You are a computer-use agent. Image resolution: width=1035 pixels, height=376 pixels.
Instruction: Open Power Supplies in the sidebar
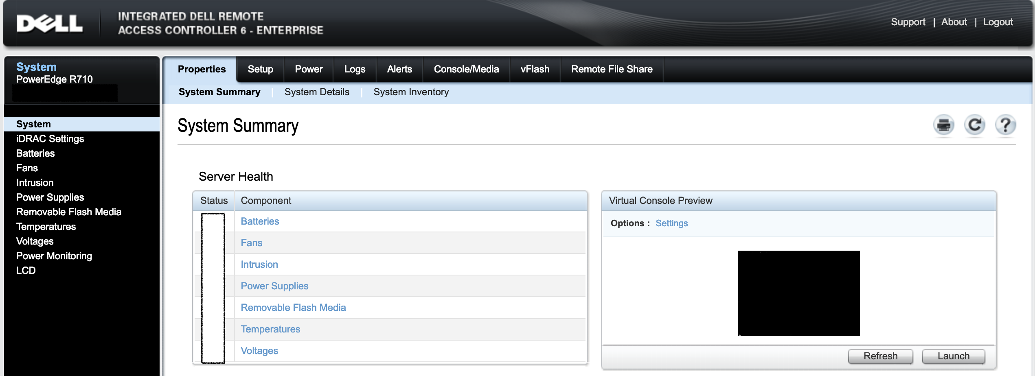50,197
